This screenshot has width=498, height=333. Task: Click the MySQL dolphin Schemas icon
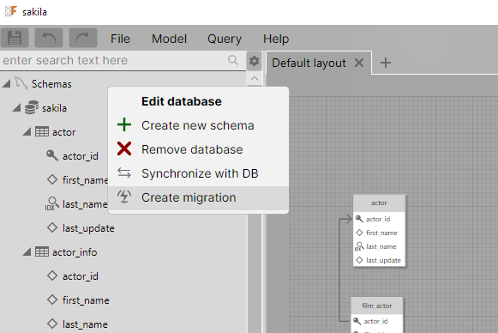pos(21,83)
